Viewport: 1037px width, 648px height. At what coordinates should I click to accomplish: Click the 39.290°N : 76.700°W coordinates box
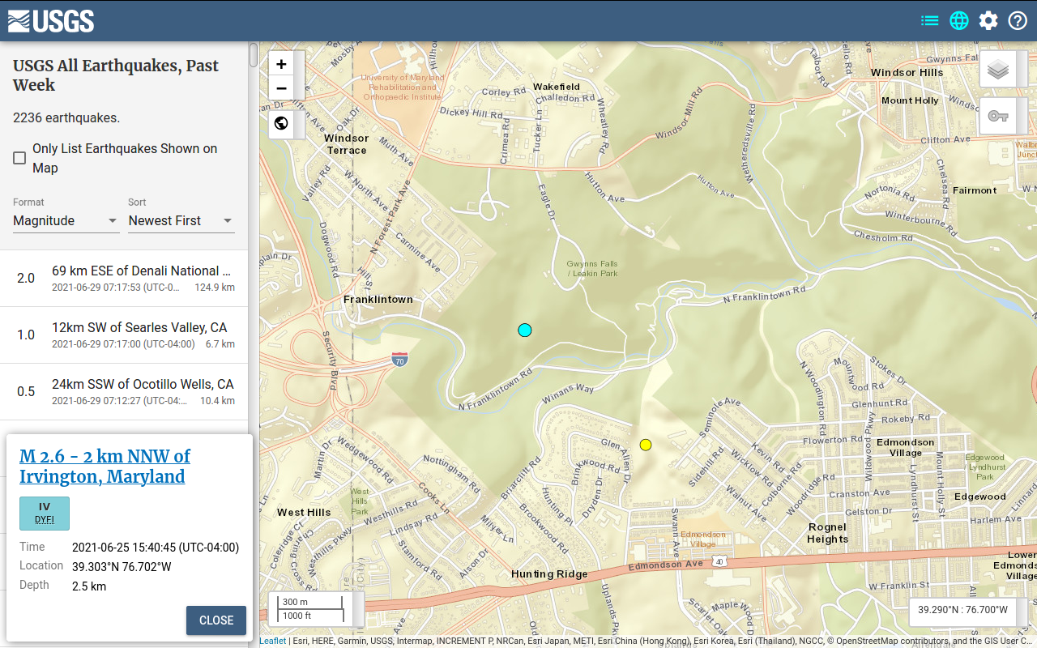(962, 610)
